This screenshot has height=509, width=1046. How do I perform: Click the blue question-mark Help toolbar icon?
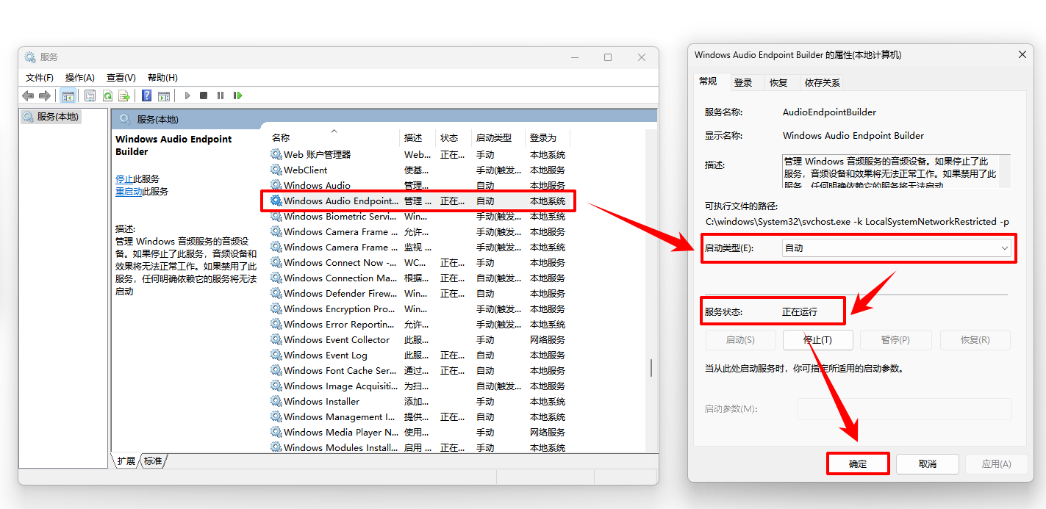coord(147,95)
